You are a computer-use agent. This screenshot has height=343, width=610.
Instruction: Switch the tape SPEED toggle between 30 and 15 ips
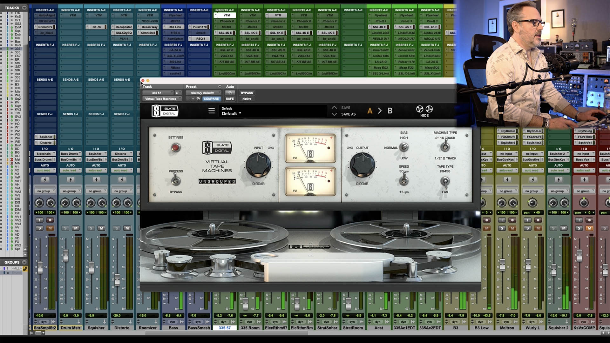(x=404, y=181)
